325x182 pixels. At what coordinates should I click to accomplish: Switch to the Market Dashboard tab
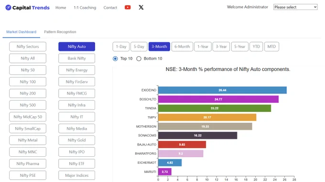click(21, 32)
